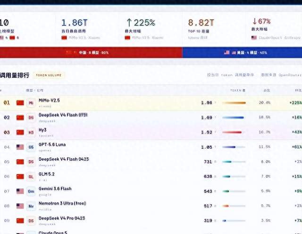Click the 调用量排行 section heading
The width and height of the screenshot is (302, 234).
[15, 75]
